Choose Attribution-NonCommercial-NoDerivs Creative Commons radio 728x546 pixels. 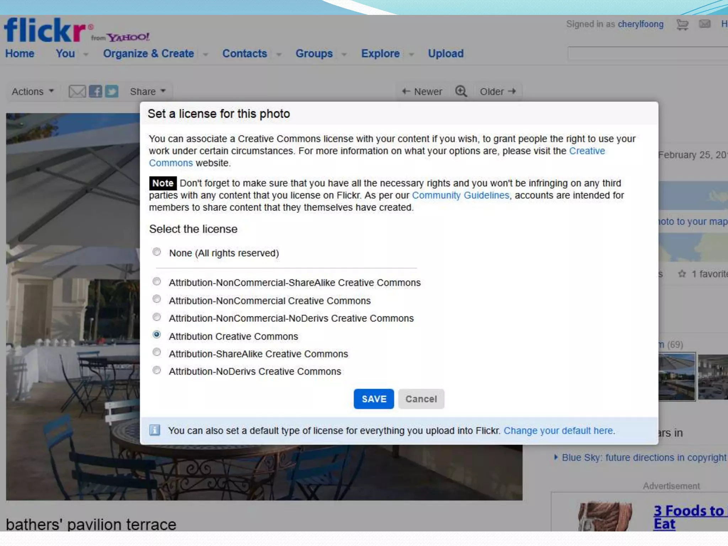[x=156, y=317]
